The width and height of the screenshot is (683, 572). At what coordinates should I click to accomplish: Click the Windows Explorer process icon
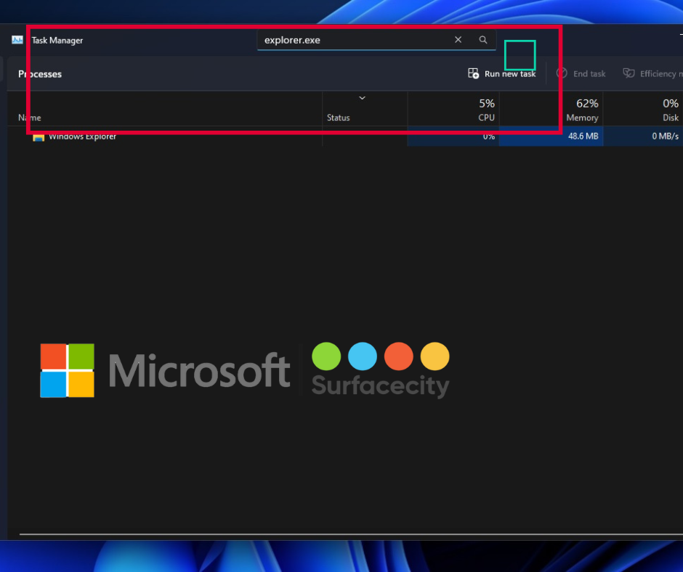[39, 137]
